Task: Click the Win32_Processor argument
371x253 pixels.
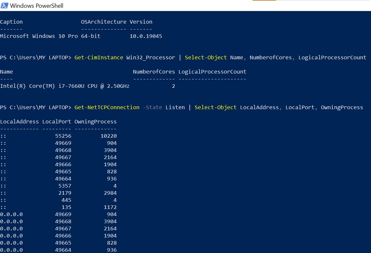Action: click(151, 57)
